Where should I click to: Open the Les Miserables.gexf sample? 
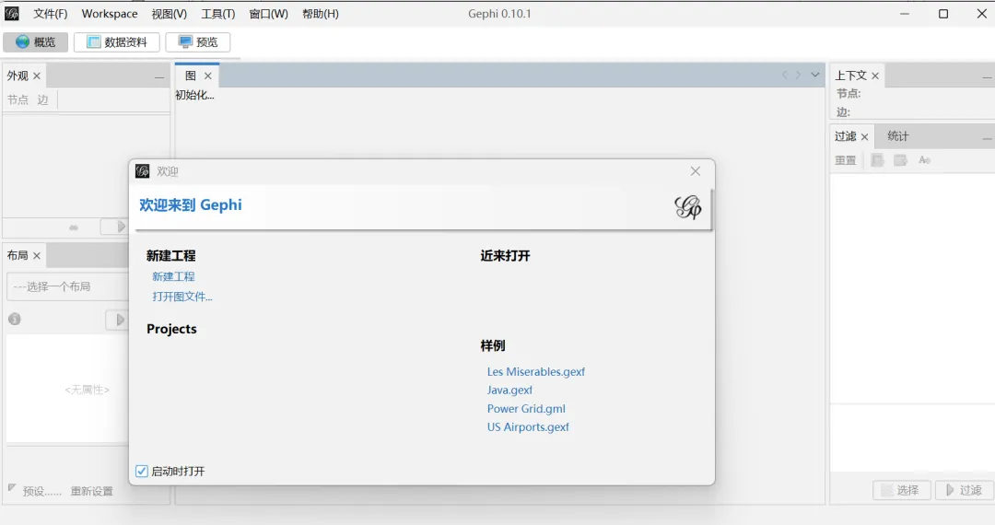pyautogui.click(x=536, y=371)
